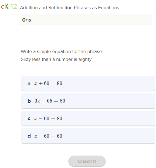Select answer choice d
Screen dimensions: 156x168
(x=88, y=136)
